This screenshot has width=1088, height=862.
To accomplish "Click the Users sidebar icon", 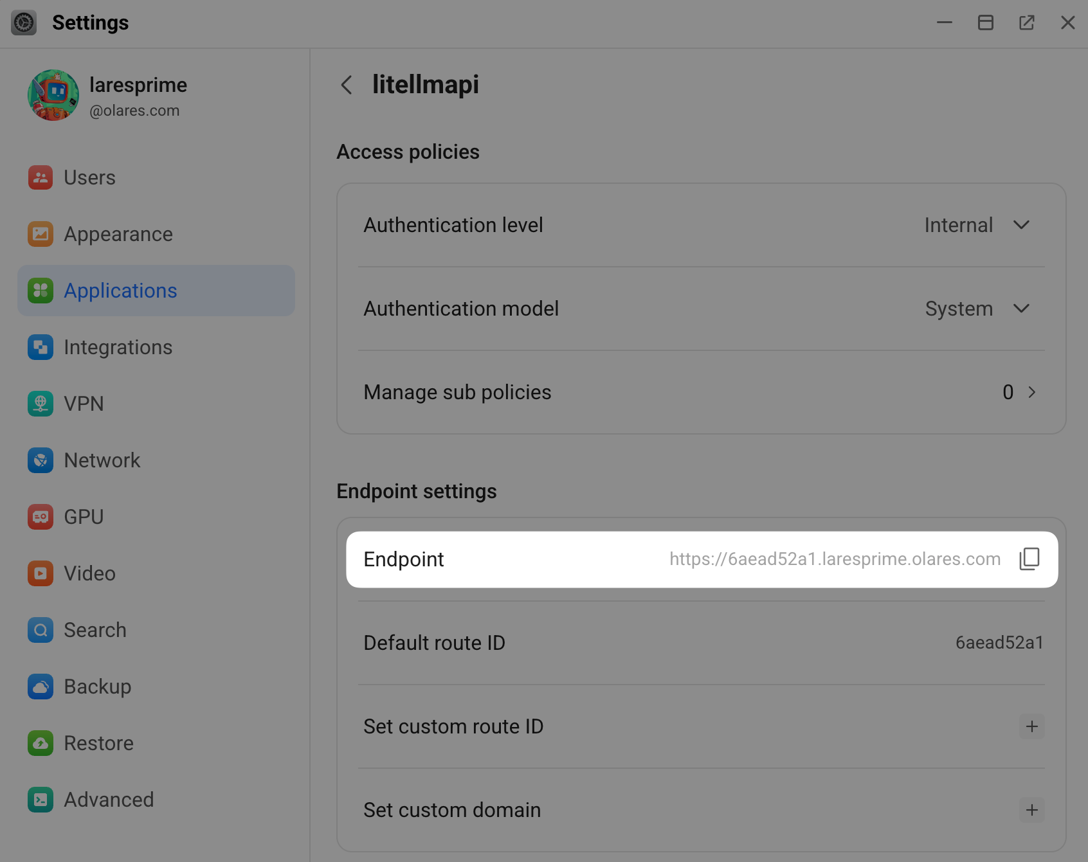I will [x=41, y=177].
